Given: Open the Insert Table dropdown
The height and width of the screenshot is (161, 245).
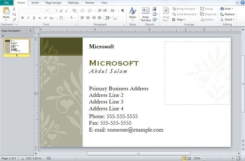Looking at the screenshot, I should click(x=155, y=14).
